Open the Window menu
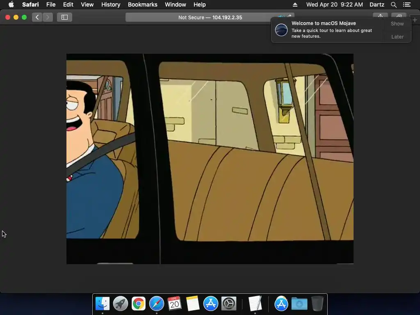The image size is (420, 315). point(175,5)
